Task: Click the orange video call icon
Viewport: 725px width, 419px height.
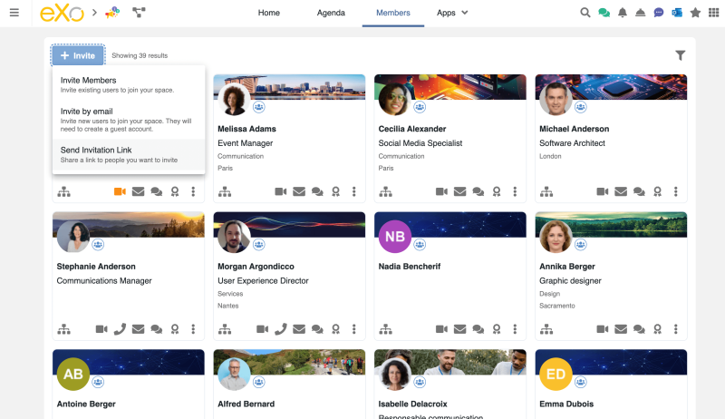Action: 120,191
